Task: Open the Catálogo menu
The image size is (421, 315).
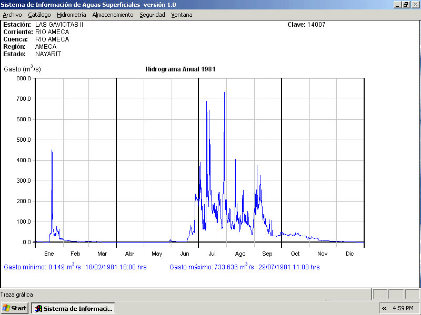Action: pyautogui.click(x=39, y=15)
